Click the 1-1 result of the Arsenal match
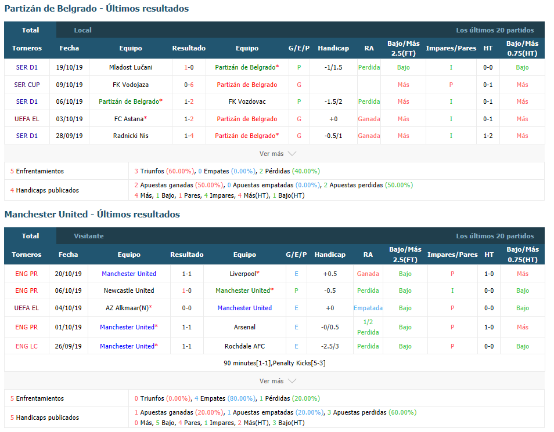Image resolution: width=554 pixels, height=432 pixels. coord(186,327)
